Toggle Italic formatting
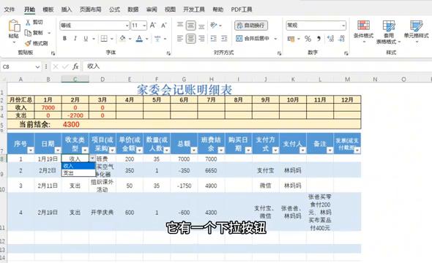Image resolution: width=432 pixels, height=263 pixels. coord(75,39)
